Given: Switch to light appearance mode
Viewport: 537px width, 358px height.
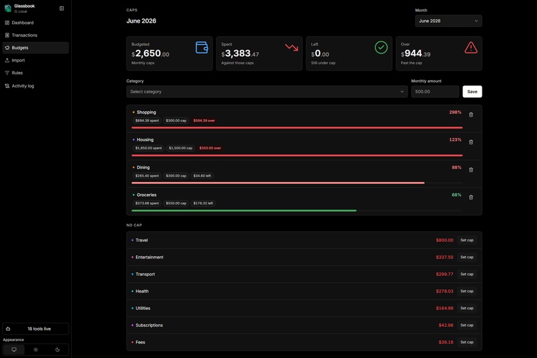Looking at the screenshot, I should coord(35,350).
